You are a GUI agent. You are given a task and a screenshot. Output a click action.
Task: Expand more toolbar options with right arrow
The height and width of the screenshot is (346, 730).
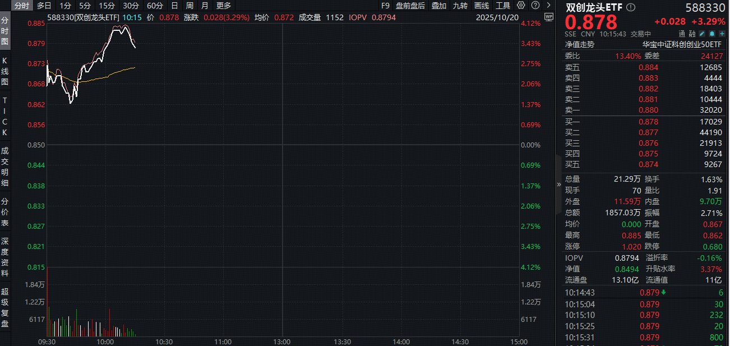548,6
